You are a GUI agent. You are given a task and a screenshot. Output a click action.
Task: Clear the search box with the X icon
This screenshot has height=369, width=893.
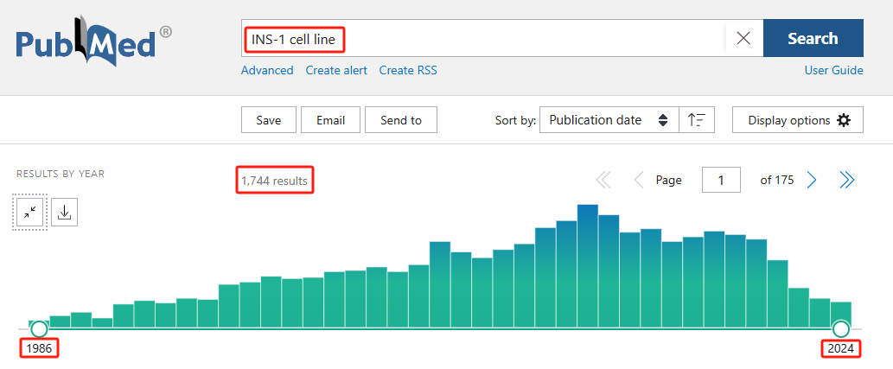[743, 38]
